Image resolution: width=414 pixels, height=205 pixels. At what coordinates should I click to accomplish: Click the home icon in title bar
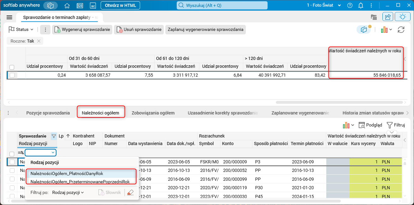(x=67, y=5)
